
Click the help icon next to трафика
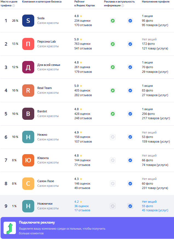pyautogui.click(x=14, y=6)
